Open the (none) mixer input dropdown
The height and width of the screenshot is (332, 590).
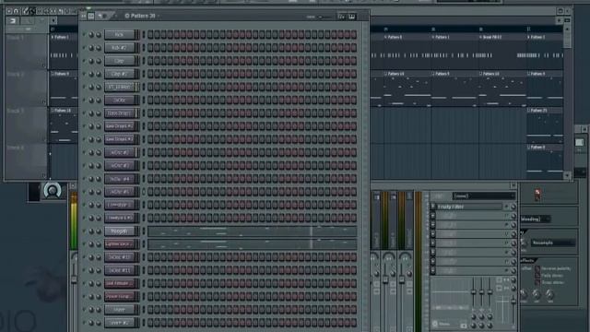click(483, 196)
